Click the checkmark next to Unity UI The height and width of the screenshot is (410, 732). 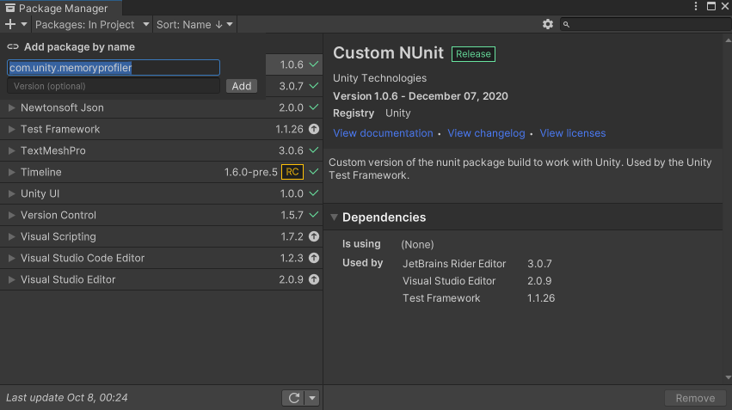[314, 193]
